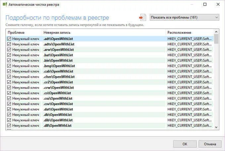Click the export report icon with red arrow

coord(143,17)
